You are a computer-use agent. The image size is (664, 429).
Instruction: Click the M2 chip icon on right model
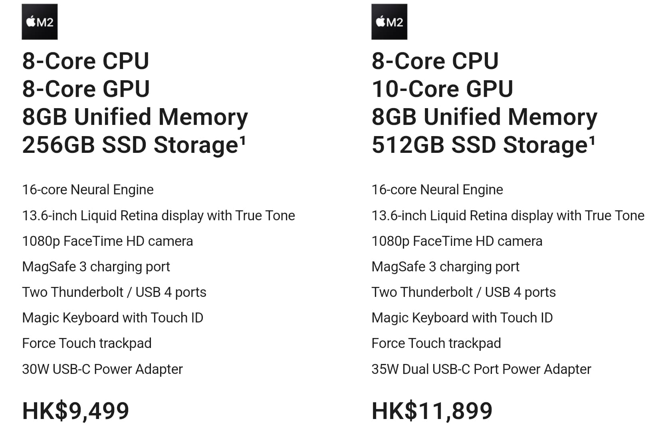(389, 22)
